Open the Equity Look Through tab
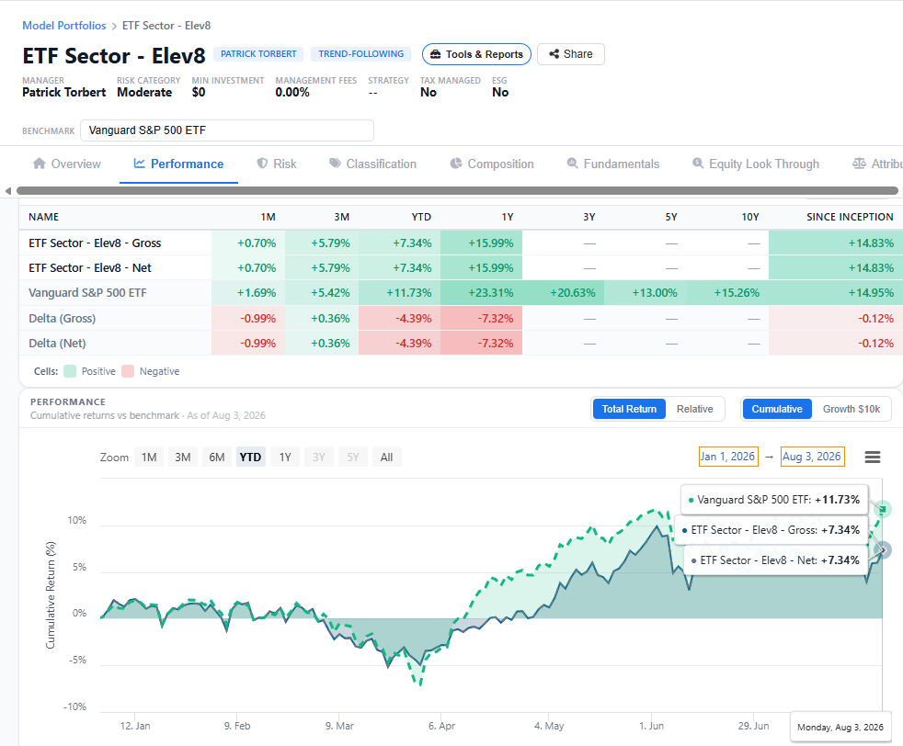 (x=756, y=164)
